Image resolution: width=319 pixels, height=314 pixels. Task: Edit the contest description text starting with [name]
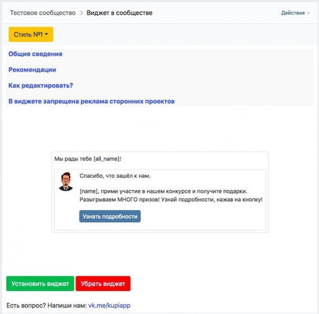(171, 195)
